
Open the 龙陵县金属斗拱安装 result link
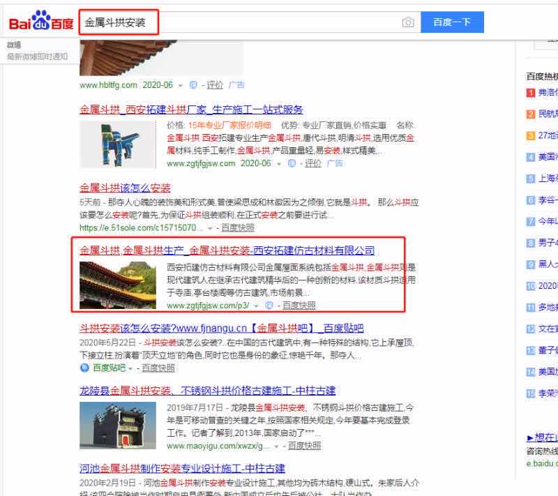[207, 391]
